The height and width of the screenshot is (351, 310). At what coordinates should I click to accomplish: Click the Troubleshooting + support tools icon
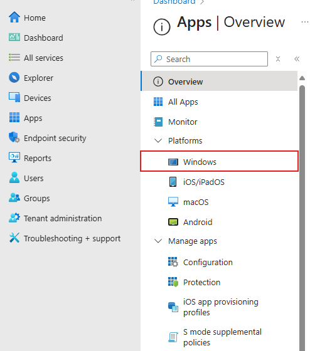tap(14, 238)
